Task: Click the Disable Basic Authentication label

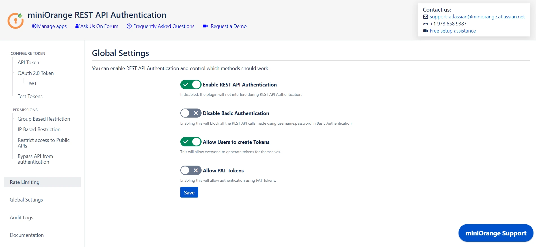Action: 236,113
